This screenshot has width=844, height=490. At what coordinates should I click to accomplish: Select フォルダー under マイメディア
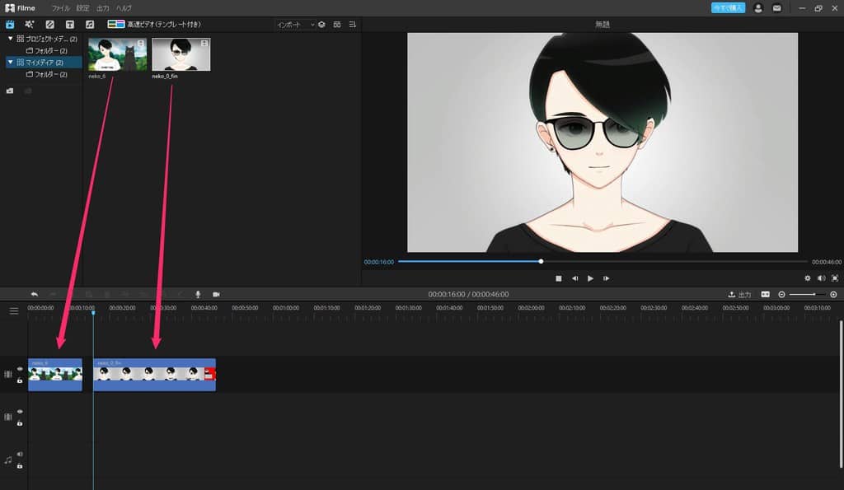click(47, 74)
